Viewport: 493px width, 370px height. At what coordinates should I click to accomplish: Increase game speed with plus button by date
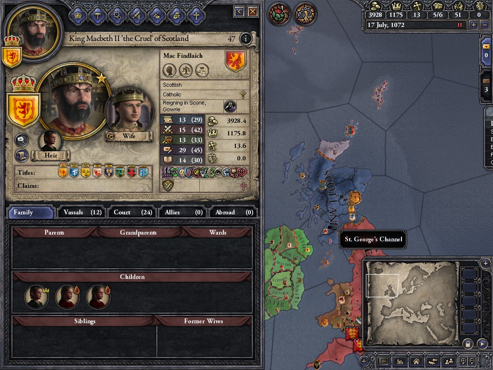[474, 25]
